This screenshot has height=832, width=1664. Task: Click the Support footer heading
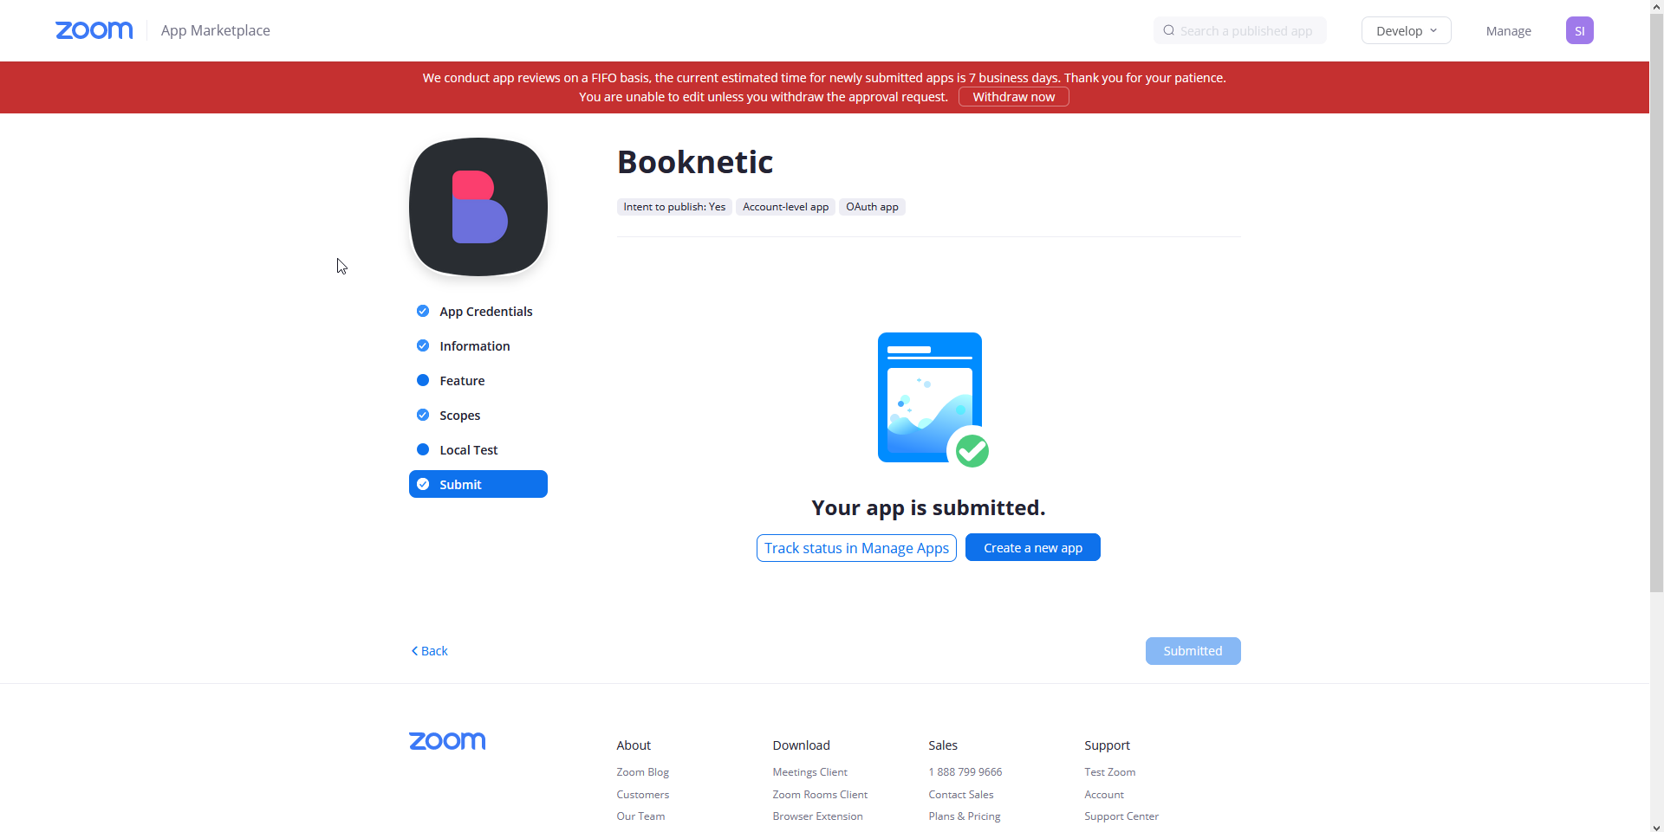tap(1107, 745)
